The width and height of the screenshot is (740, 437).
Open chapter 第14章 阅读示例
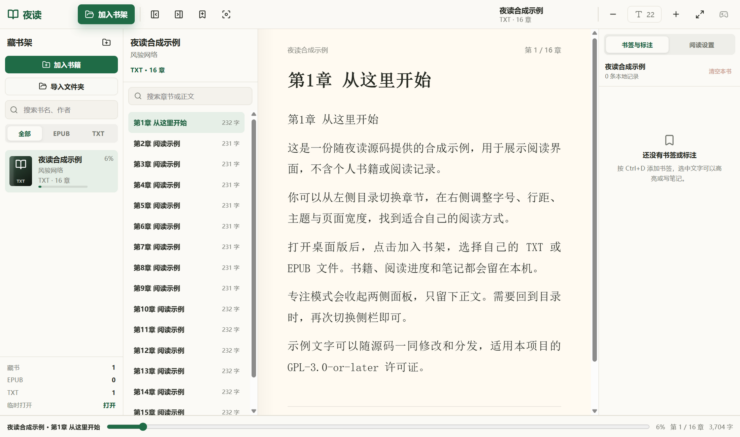click(x=186, y=392)
